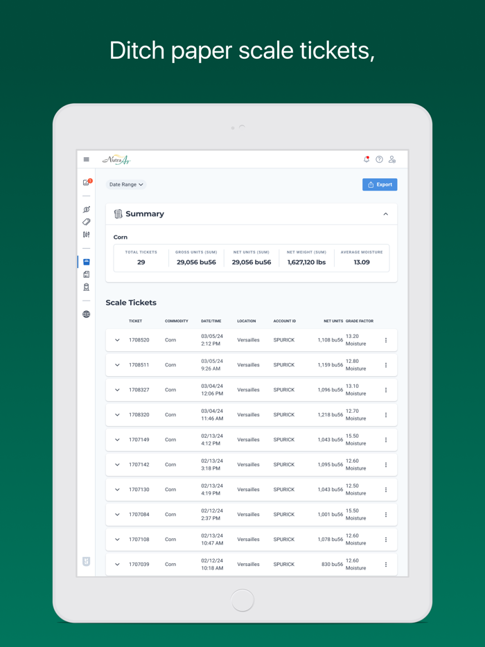
Task: Open the document sidebar icon below scale
Action: click(87, 274)
